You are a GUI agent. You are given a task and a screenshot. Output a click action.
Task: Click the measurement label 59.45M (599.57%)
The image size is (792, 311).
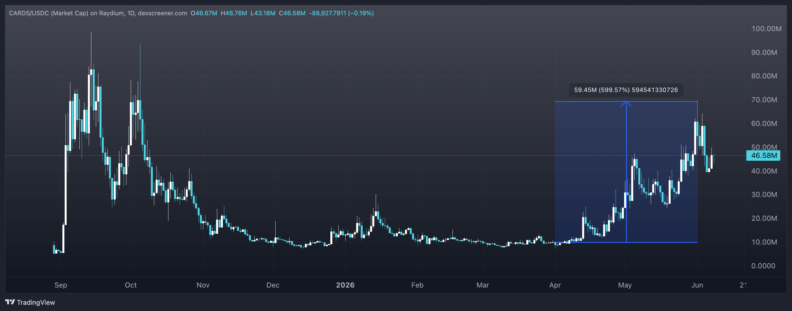626,90
